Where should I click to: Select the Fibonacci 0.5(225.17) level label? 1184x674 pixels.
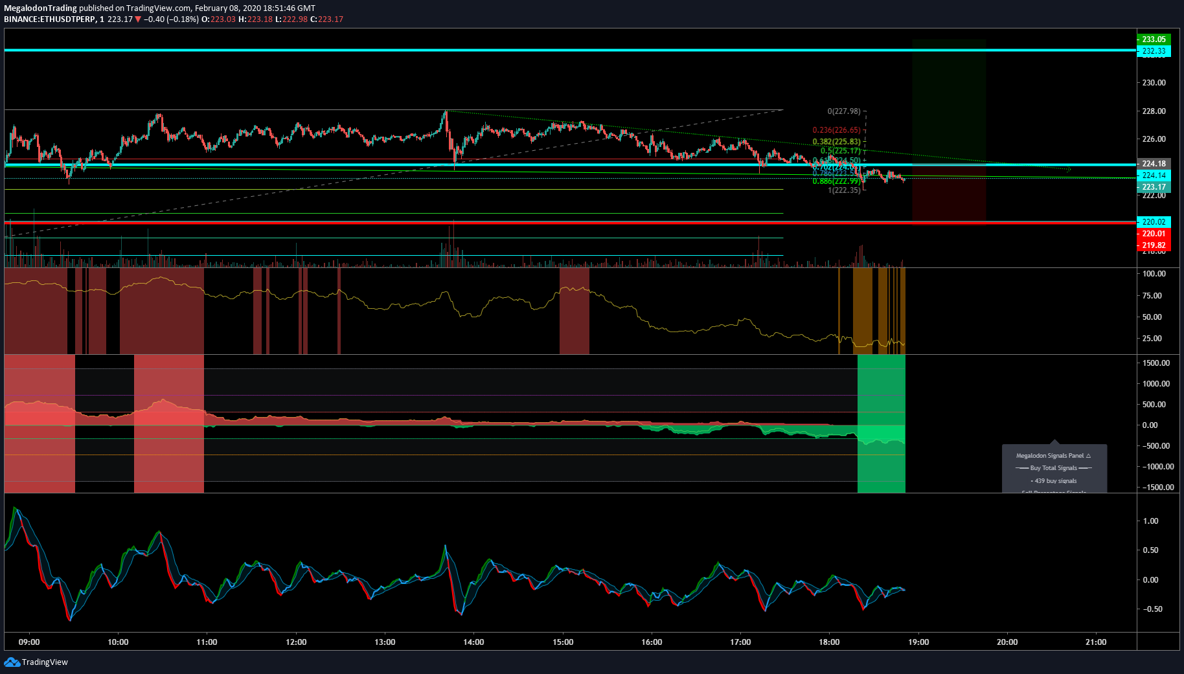(x=841, y=151)
